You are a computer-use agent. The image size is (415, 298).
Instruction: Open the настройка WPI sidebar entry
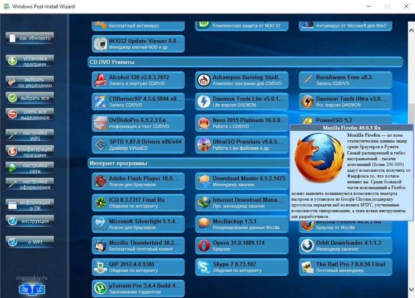tap(29, 134)
